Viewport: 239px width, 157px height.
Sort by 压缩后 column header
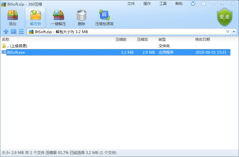coord(146,39)
